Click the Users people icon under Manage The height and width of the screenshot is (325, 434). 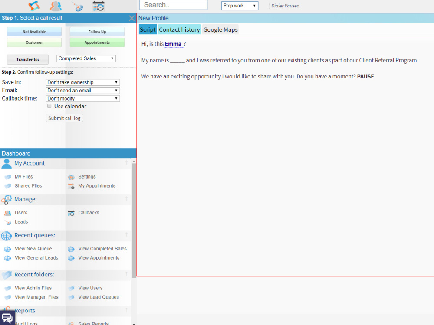click(8, 213)
